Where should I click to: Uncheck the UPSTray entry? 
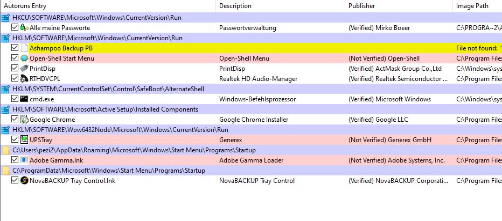15,139
